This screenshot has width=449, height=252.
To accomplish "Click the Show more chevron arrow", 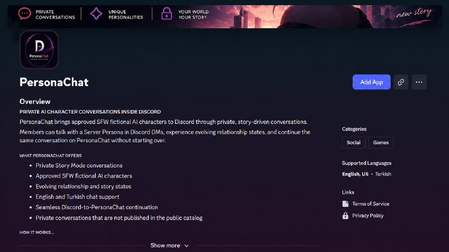I will pos(186,246).
